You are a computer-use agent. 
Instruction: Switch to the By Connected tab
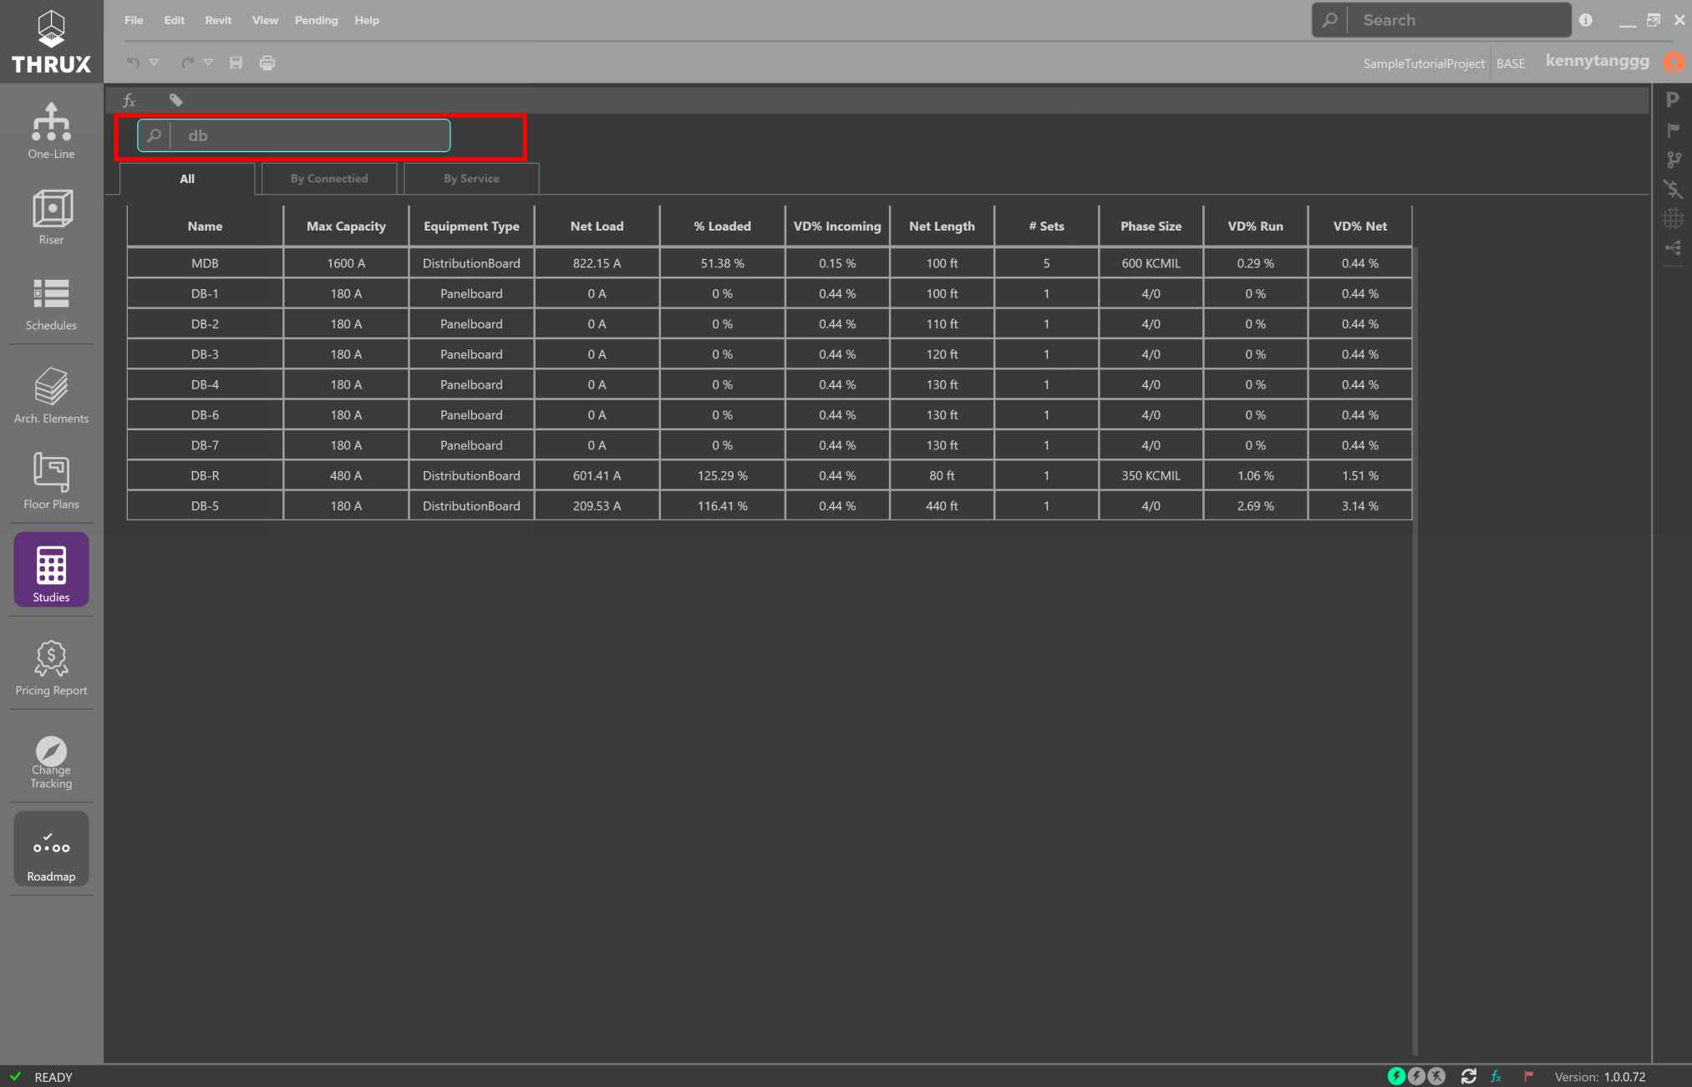click(x=329, y=179)
